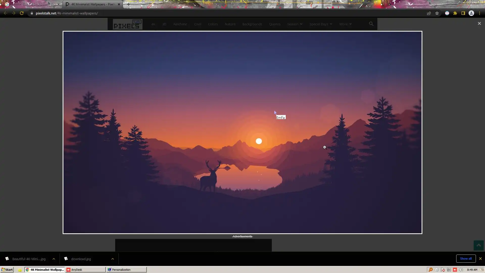Open the share page icon in address bar

[429, 13]
